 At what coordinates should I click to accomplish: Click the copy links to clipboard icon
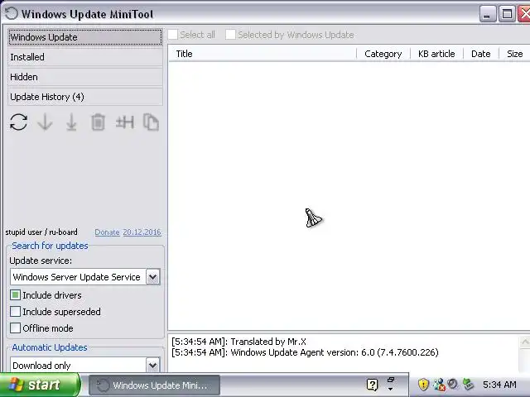pyautogui.click(x=151, y=122)
